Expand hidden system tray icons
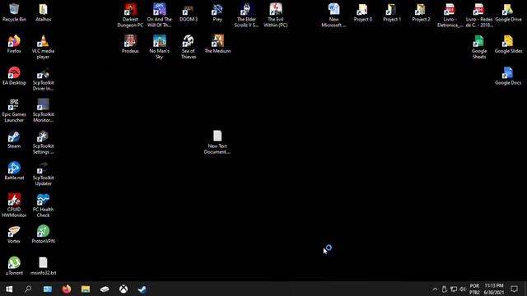This screenshot has width=527, height=296. 435,289
